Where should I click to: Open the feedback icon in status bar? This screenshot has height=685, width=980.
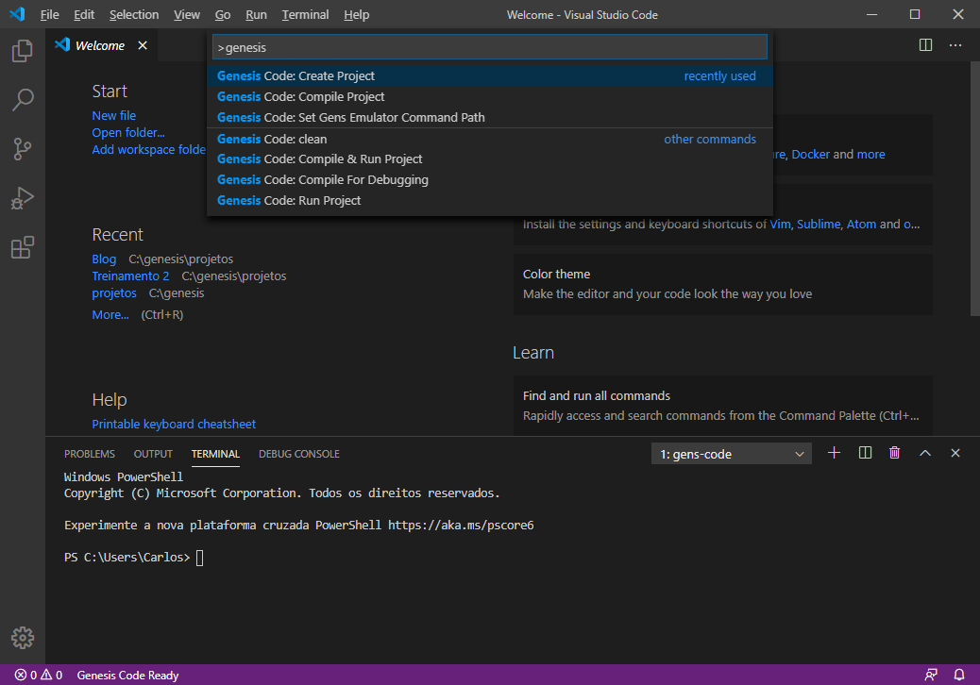pos(931,675)
